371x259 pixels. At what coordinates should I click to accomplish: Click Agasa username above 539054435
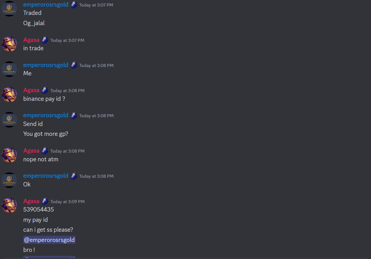(31, 201)
